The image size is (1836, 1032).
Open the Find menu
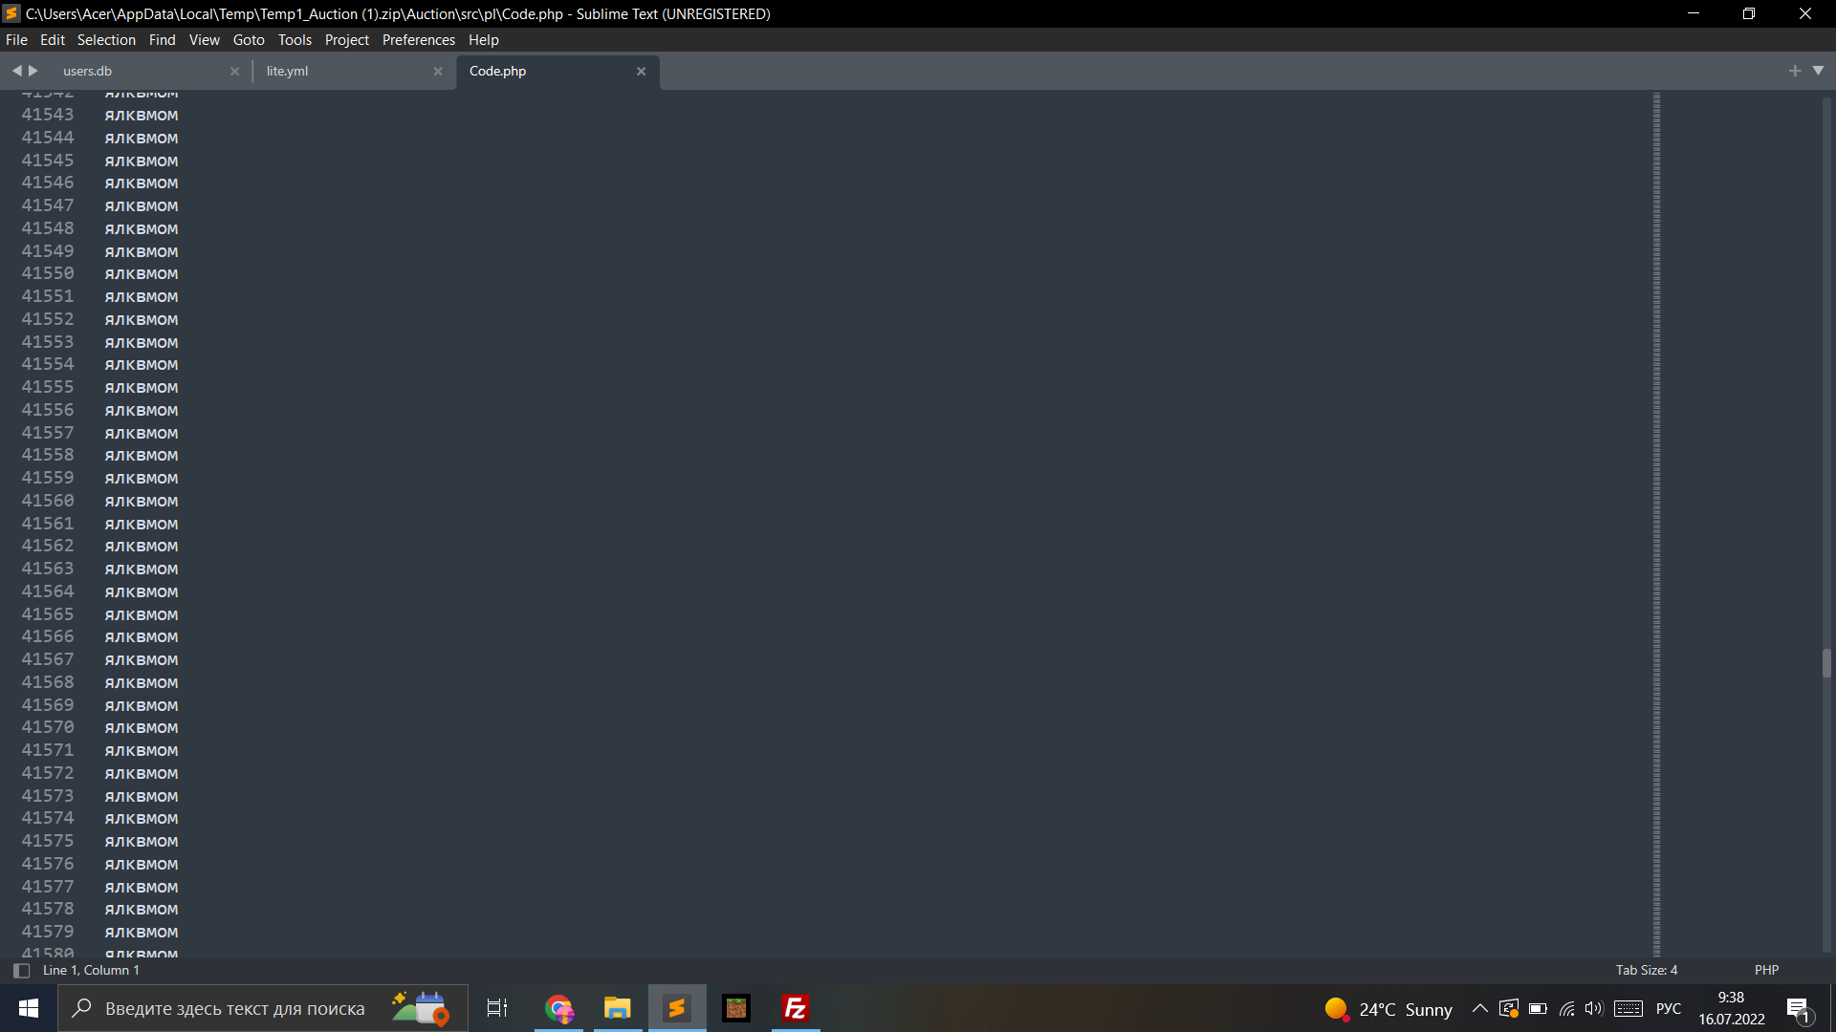(x=162, y=40)
